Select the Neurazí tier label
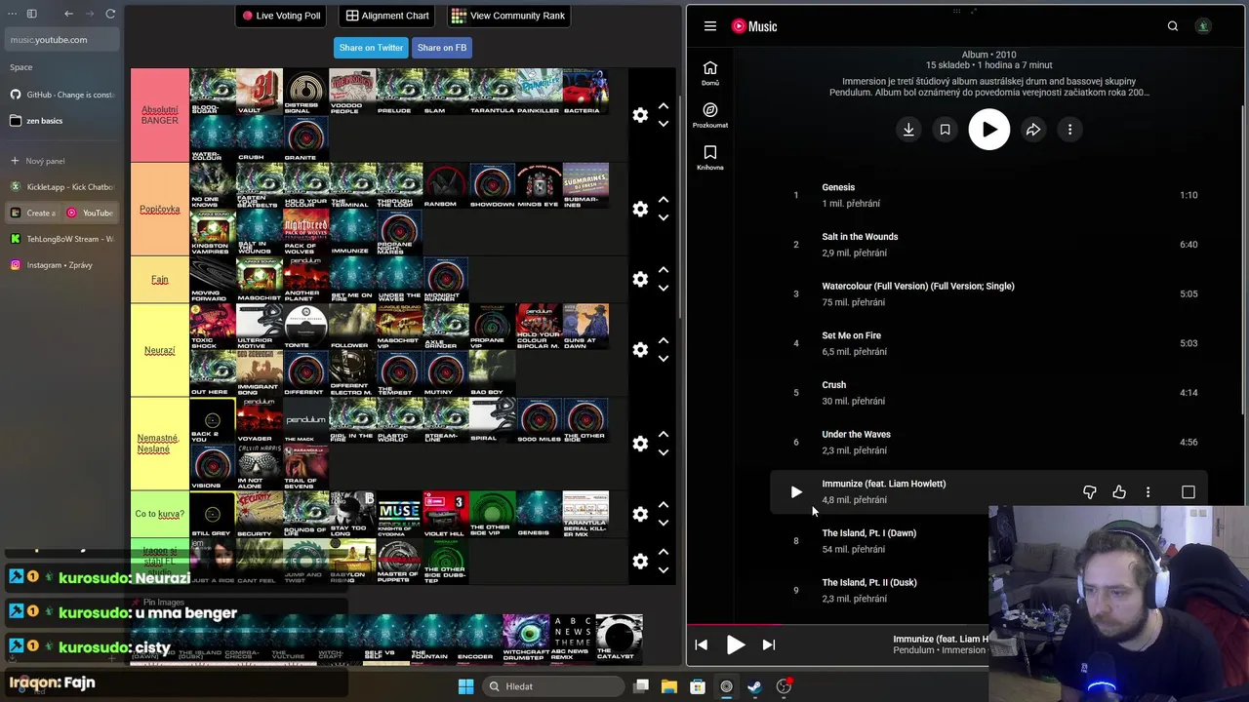Image resolution: width=1249 pixels, height=702 pixels. coord(160,349)
